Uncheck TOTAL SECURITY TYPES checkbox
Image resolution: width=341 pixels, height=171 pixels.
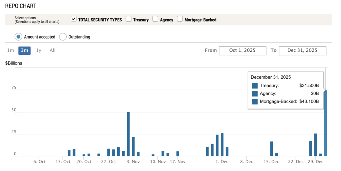click(74, 19)
